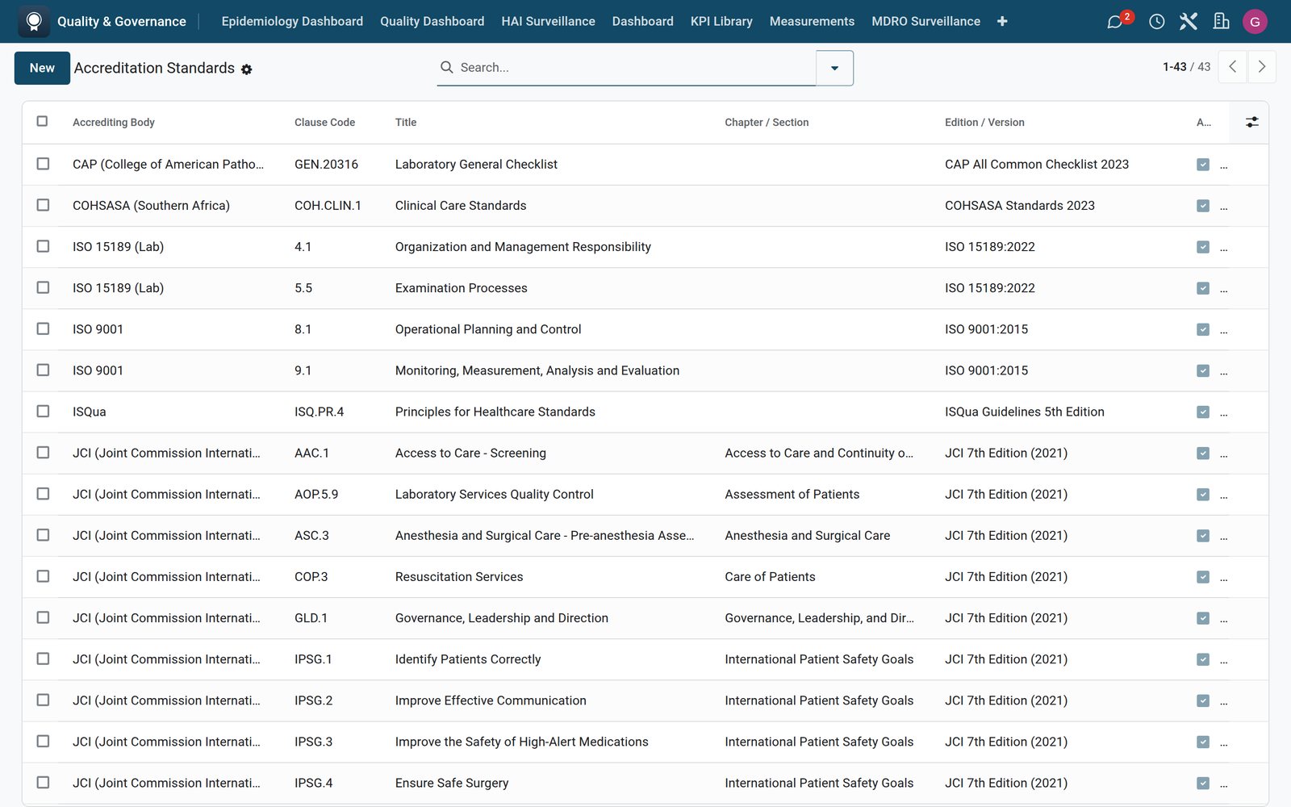Go to the next page arrow
1291x807 pixels.
[x=1261, y=67]
